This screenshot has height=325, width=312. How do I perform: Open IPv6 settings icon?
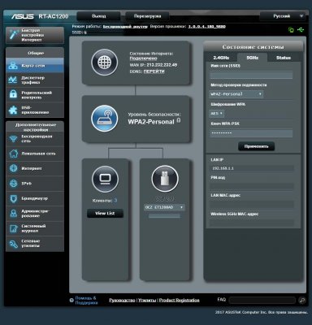[13, 184]
